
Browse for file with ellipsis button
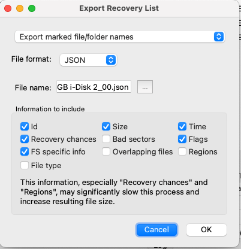(x=145, y=87)
